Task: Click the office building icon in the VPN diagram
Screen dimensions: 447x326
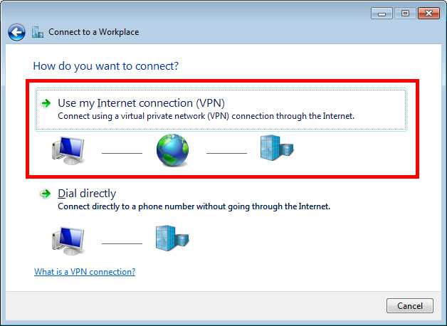Action: [x=277, y=147]
